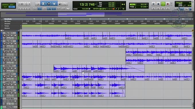Screen dimensions: 195x109
Task: Click bar 15 on the Bars|Beats ruler
Action: 71,19
